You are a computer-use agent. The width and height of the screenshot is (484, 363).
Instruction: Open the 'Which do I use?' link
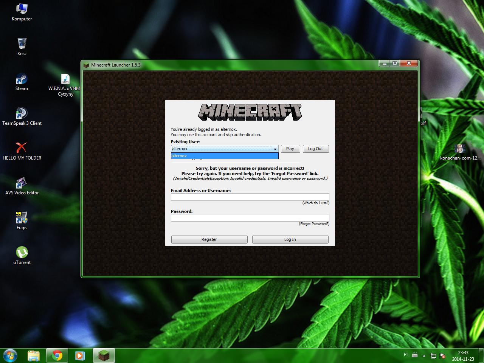(x=316, y=203)
